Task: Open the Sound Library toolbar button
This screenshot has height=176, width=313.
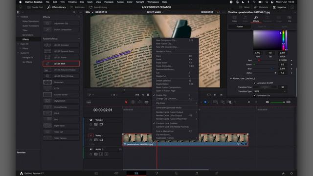Action: point(98,7)
